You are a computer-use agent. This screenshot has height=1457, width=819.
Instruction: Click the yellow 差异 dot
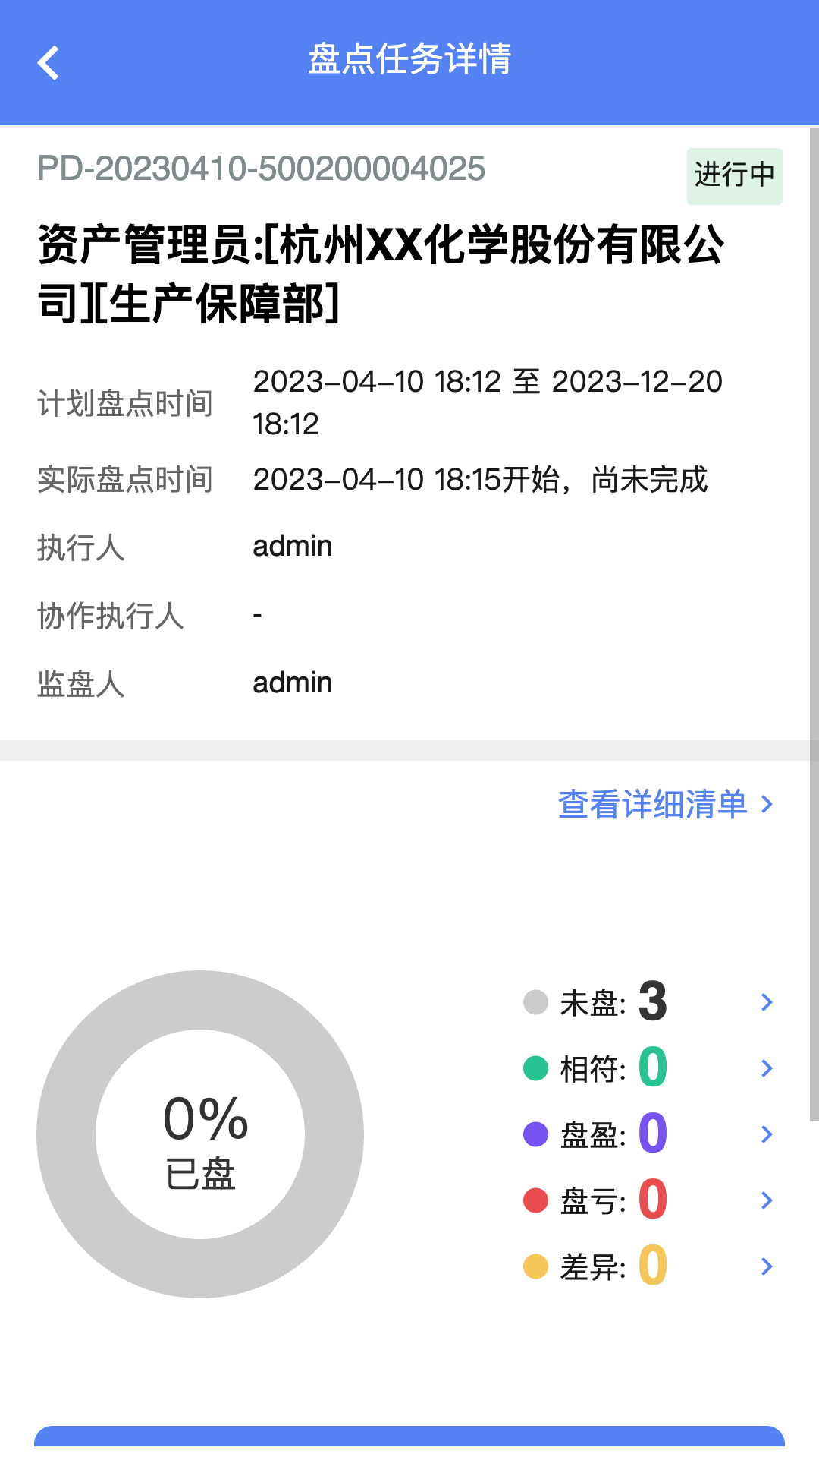[x=535, y=1266]
